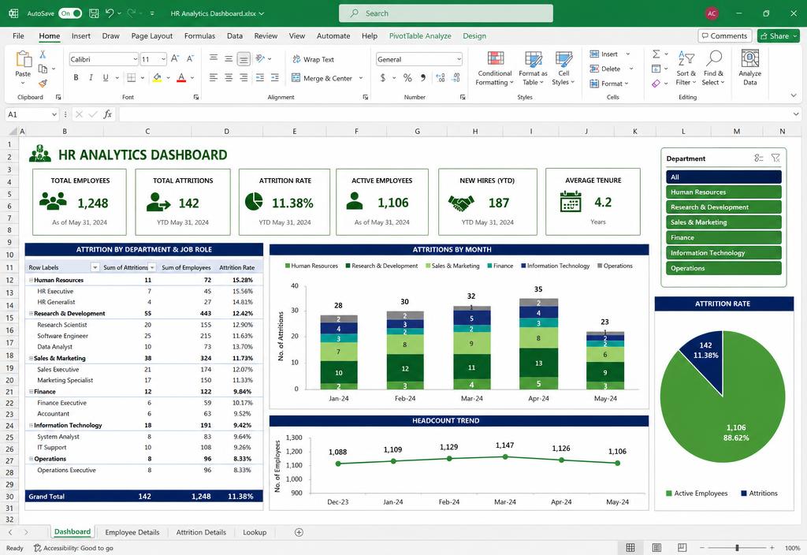Click the Percent Style icon
This screenshot has height=555, width=807.
click(x=407, y=78)
